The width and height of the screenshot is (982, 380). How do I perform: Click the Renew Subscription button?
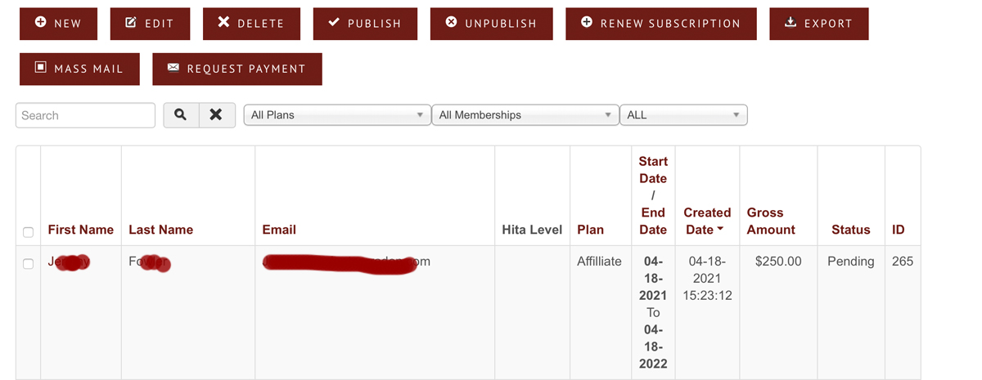click(661, 24)
